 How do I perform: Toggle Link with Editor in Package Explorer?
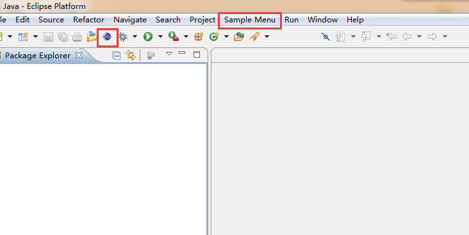pyautogui.click(x=131, y=55)
